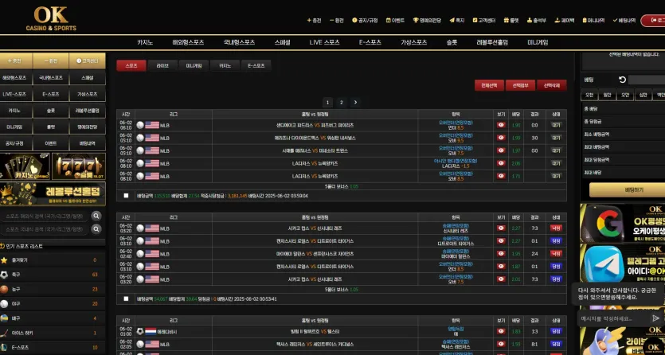Select 배구 volleyball in sports list
This screenshot has height=355, width=665.
tap(53, 318)
